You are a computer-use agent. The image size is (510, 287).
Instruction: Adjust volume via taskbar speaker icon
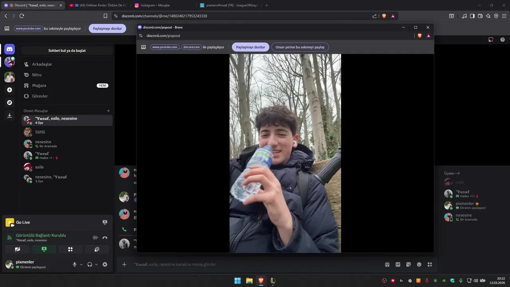[x=475, y=281]
